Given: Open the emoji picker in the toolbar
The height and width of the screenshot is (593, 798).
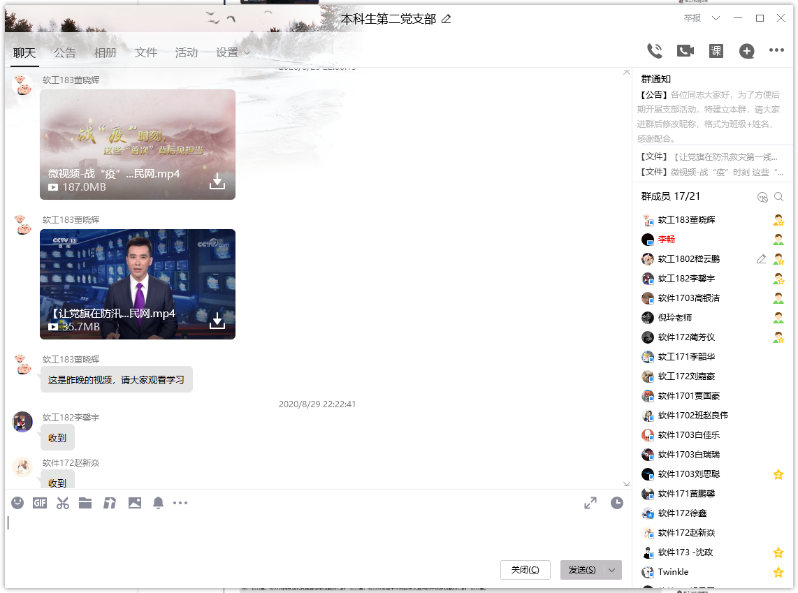Looking at the screenshot, I should [17, 502].
